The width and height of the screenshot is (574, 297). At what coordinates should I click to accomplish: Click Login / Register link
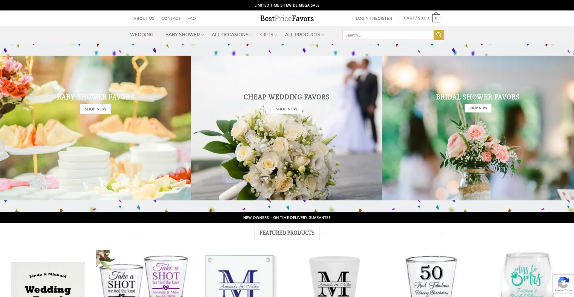[374, 19]
